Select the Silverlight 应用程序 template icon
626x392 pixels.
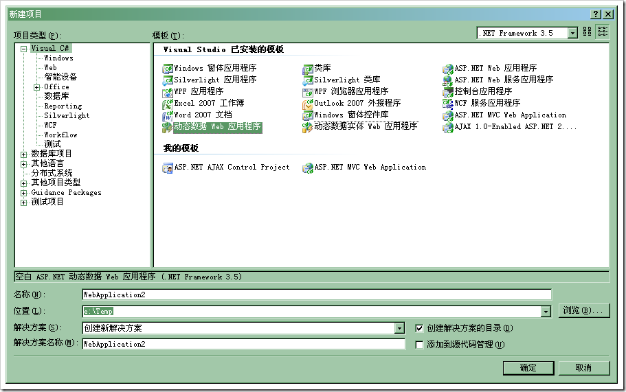tap(167, 80)
